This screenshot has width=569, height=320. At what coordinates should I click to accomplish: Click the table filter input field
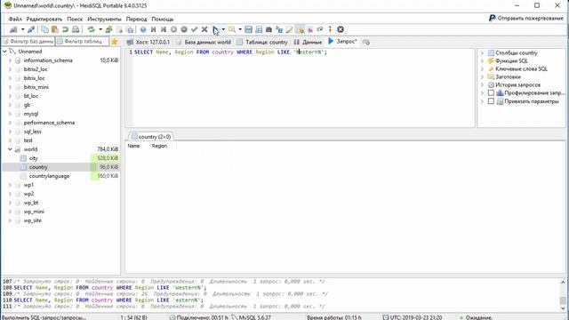coord(82,42)
